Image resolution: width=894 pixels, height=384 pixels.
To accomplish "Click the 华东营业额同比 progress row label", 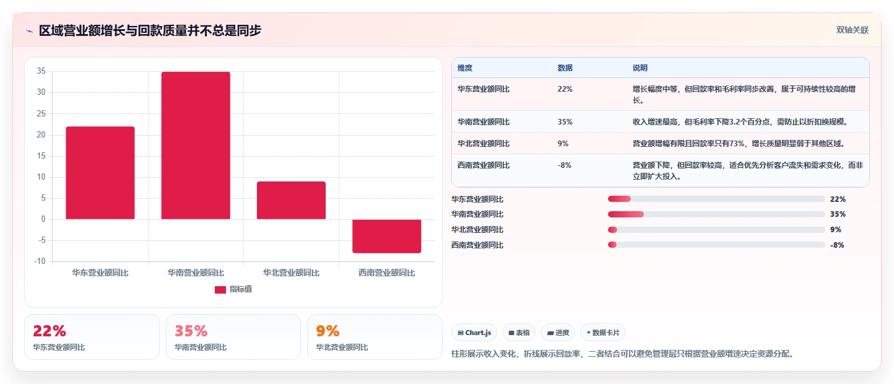I will [477, 199].
